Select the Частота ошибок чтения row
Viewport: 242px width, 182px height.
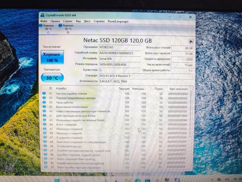point(115,93)
